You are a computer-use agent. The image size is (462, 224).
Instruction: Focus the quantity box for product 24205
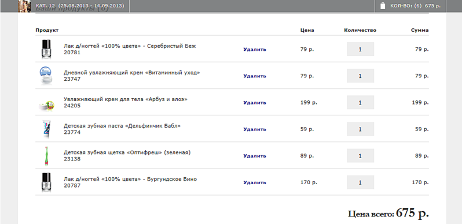coord(360,102)
